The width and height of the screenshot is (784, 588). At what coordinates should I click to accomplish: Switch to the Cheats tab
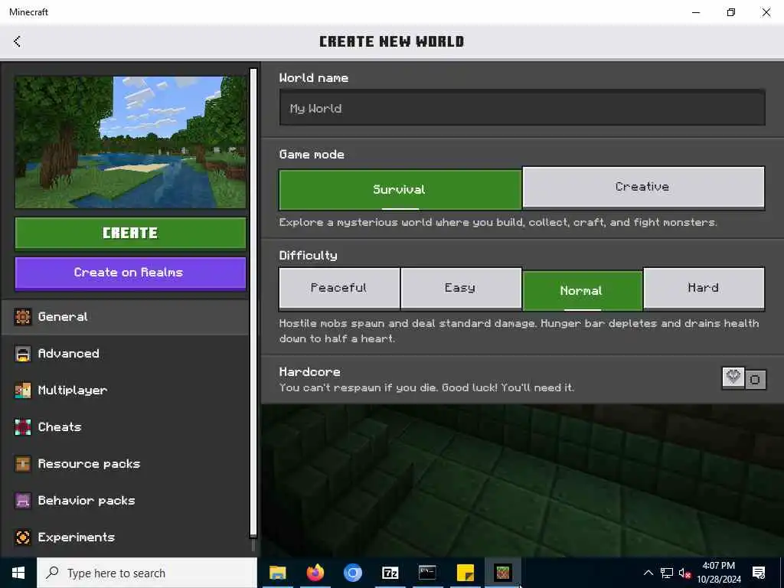click(x=125, y=427)
